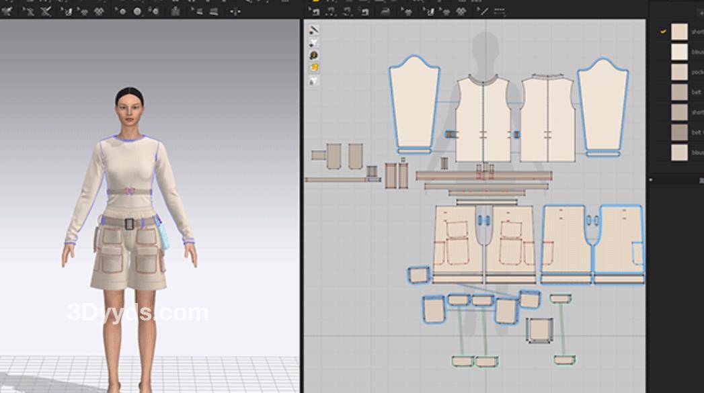Image resolution: width=704 pixels, height=393 pixels.
Task: Select the pocket fabric swatch
Action: [x=679, y=72]
